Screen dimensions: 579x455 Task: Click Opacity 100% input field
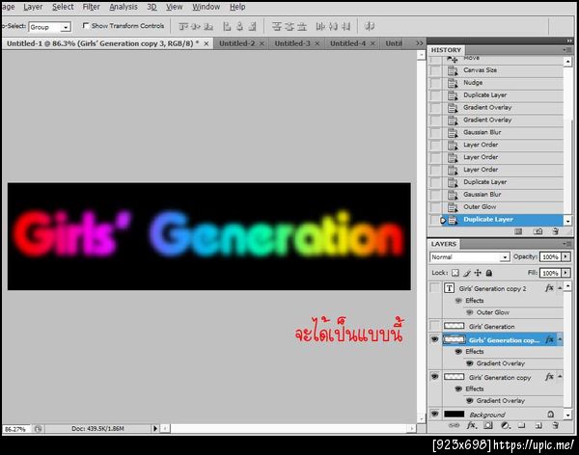click(550, 256)
